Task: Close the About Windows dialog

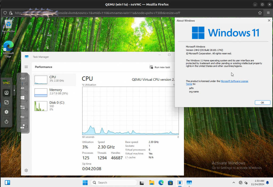Action: click(x=269, y=21)
